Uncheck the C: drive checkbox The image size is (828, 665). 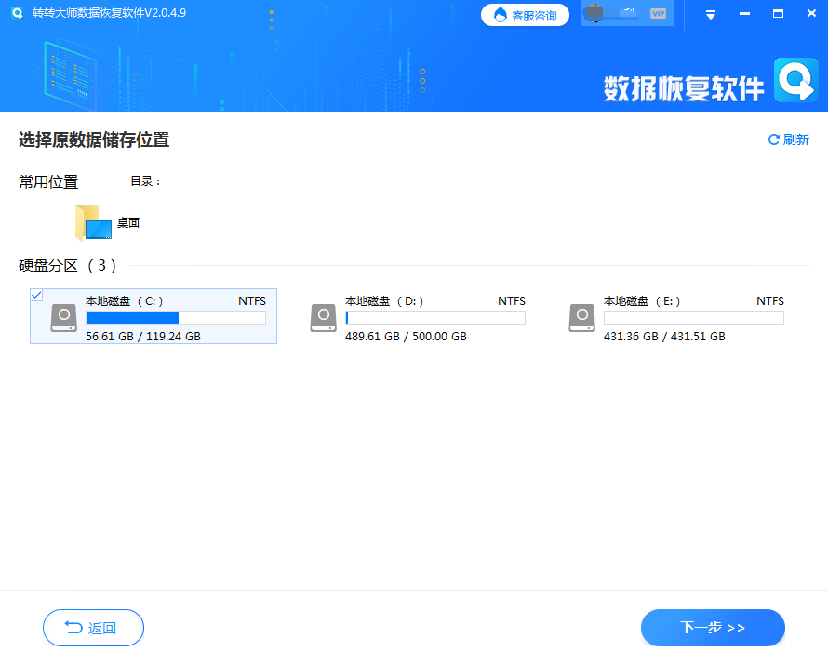pyautogui.click(x=36, y=295)
